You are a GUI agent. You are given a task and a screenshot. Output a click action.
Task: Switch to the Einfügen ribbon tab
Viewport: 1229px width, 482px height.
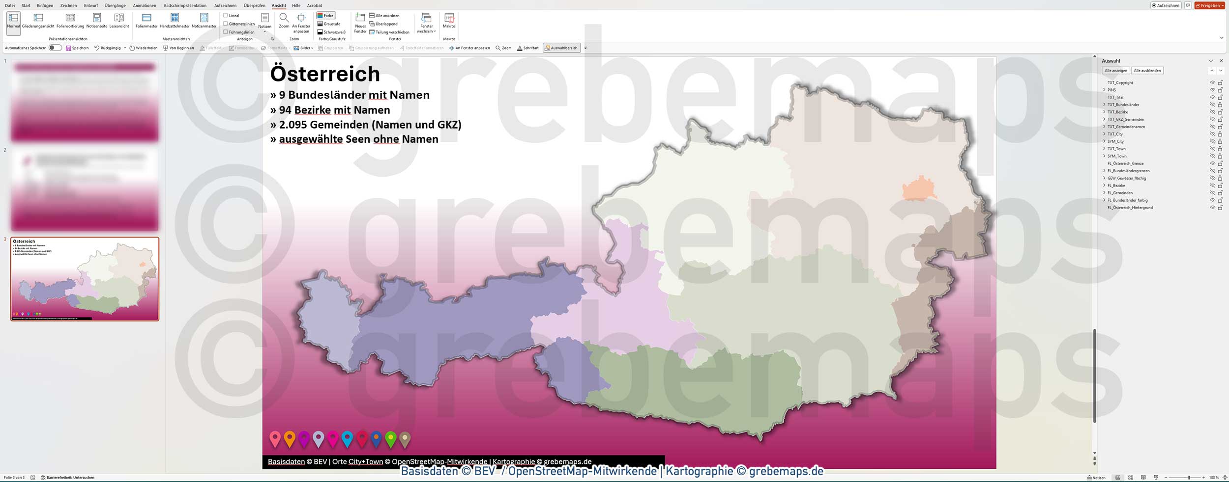46,5
